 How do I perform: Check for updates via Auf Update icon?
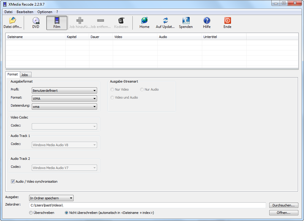point(165,20)
